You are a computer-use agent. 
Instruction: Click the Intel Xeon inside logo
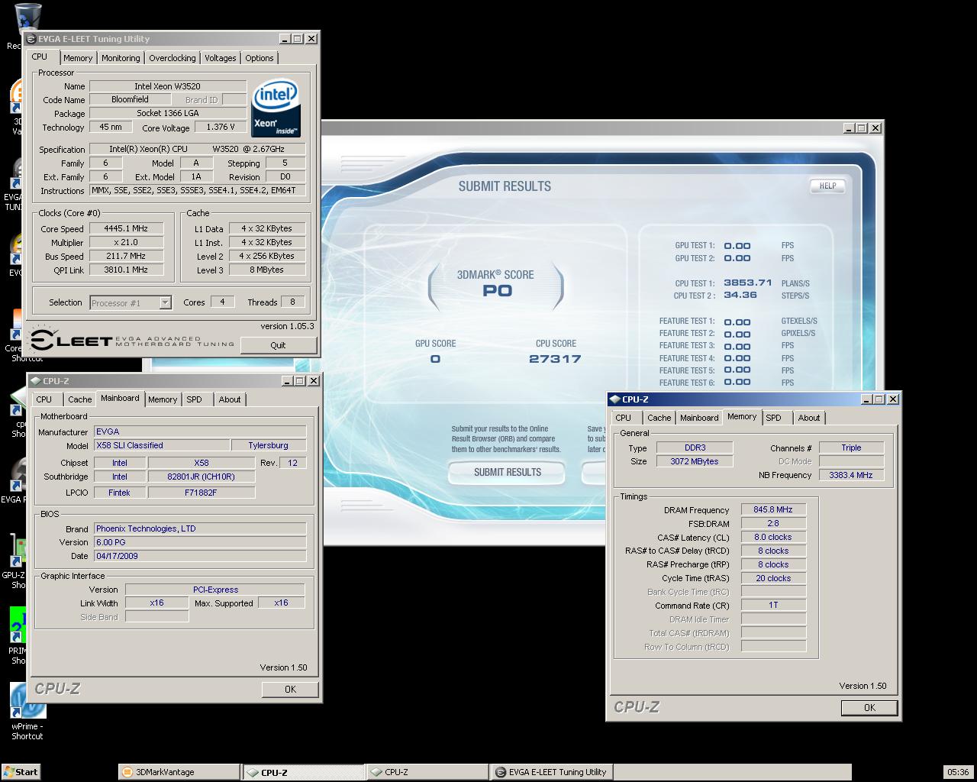[x=276, y=107]
